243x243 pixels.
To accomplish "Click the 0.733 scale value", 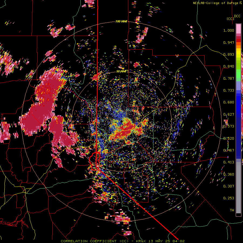I will [229, 90].
